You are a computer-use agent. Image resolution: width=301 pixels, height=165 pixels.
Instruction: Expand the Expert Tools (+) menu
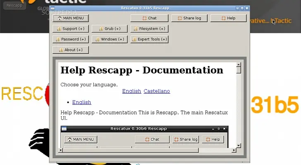point(149,39)
